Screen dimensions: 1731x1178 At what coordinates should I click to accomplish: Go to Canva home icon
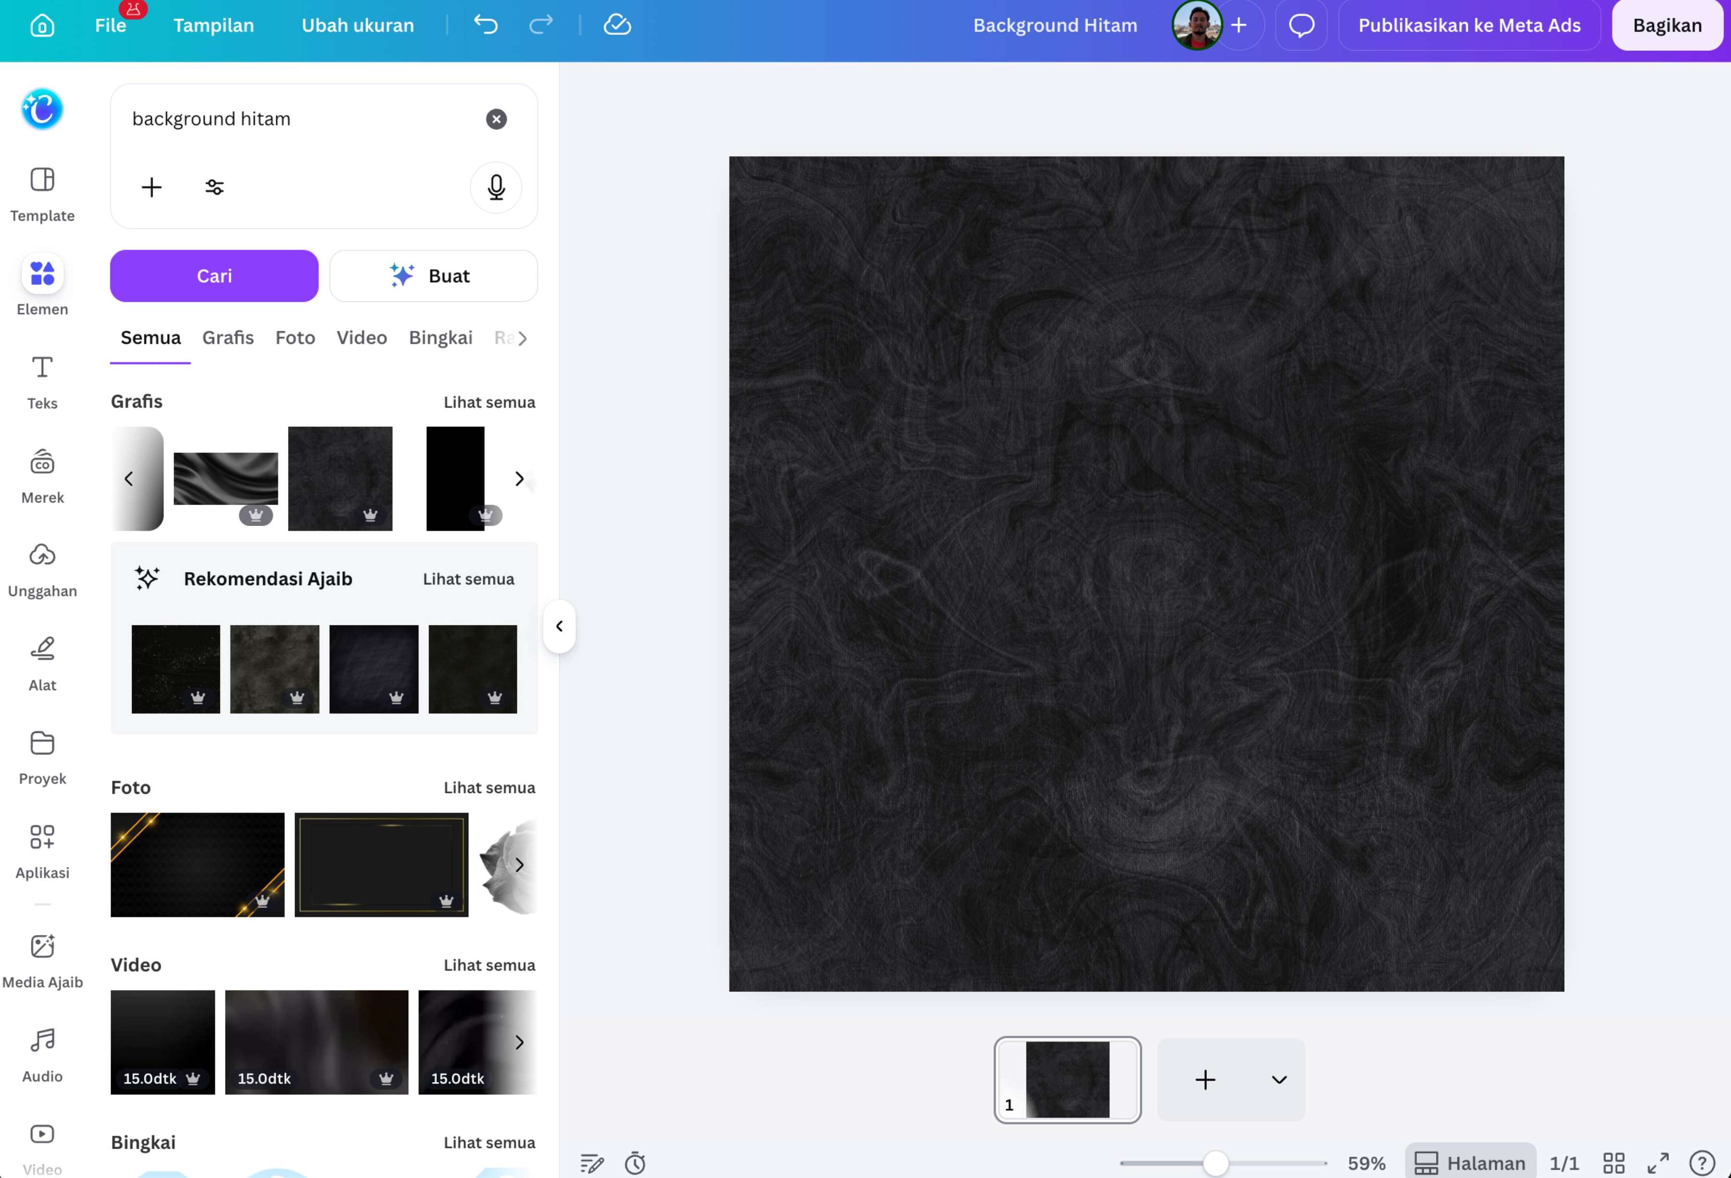click(x=42, y=25)
